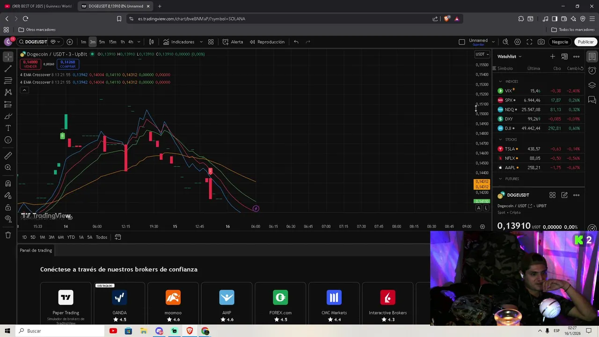599x337 pixels.
Task: Click the red VENDER price button
Action: tap(30, 64)
